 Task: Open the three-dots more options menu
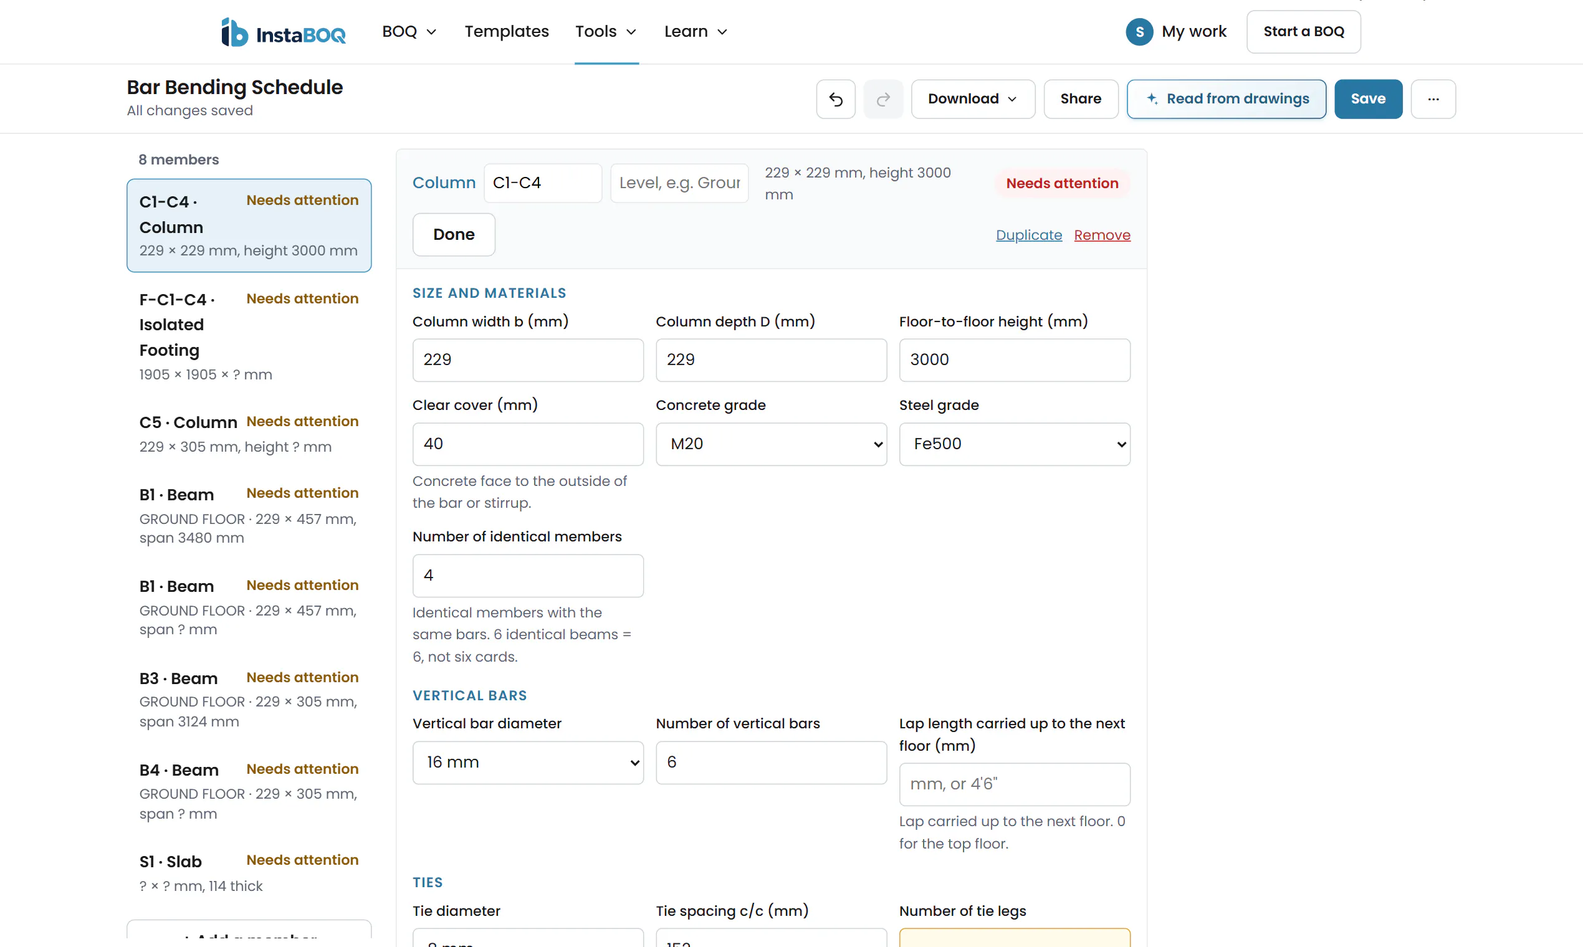tap(1433, 99)
